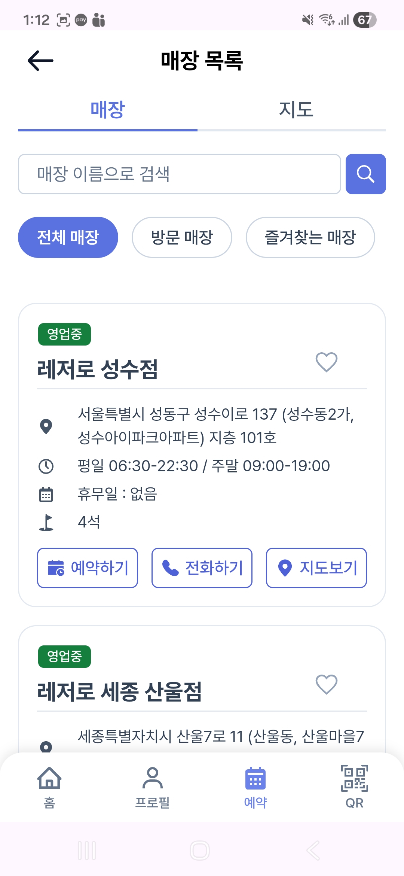The image size is (404, 876).
Task: Select the 매장 tab
Action: point(108,110)
